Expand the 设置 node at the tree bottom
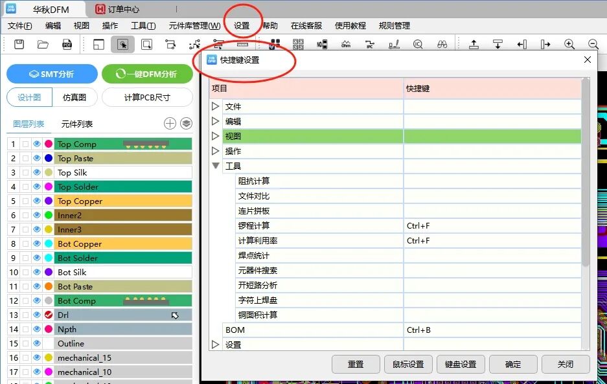 (216, 344)
